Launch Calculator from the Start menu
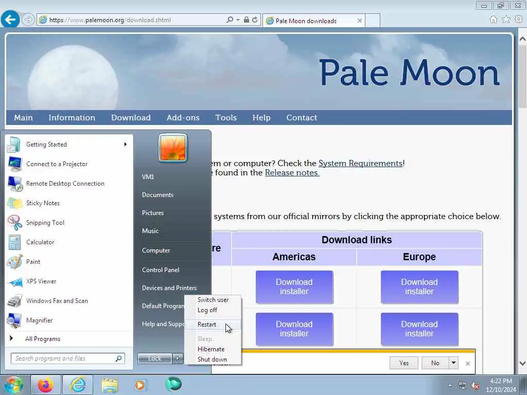 [x=69, y=242]
